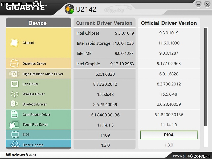Click the Touch Pad Driver hand icon
Image resolution: width=212 pixels, height=159 pixels.
14,125
